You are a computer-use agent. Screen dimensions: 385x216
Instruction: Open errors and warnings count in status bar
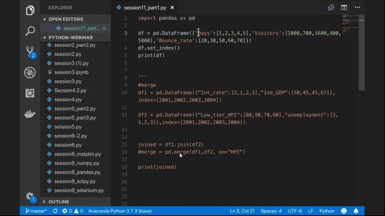pyautogui.click(x=73, y=211)
